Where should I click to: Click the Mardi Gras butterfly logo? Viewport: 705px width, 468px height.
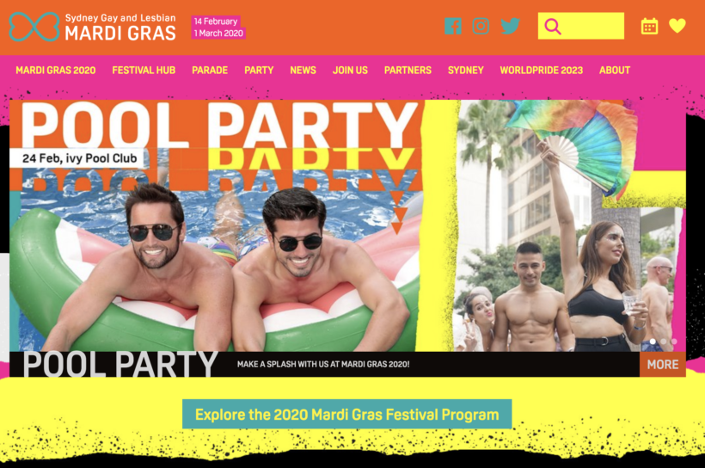click(34, 27)
